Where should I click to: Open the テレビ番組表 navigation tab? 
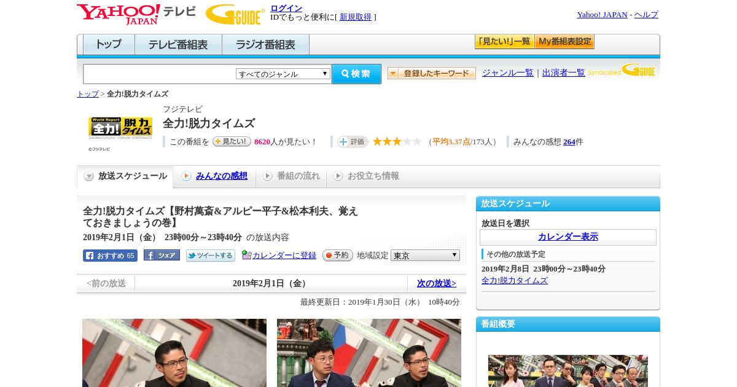[178, 45]
